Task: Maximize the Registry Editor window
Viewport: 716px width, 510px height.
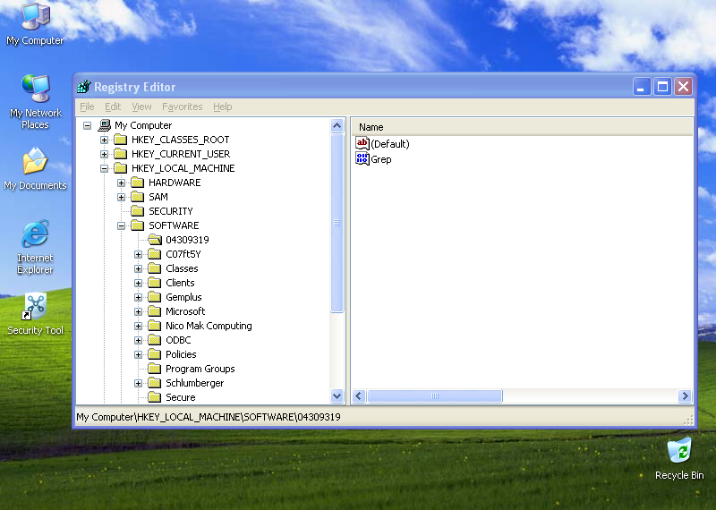Action: 662,86
